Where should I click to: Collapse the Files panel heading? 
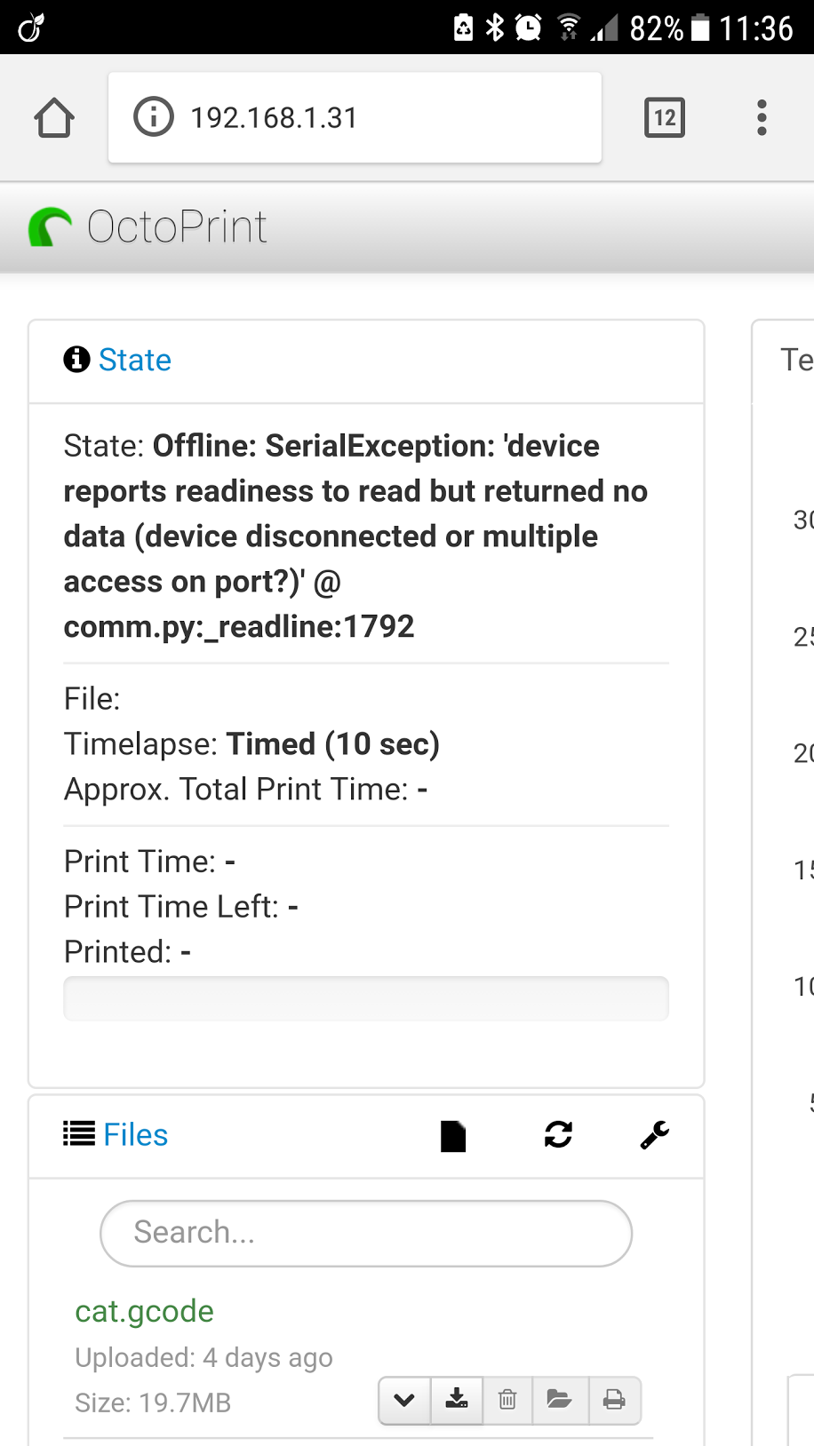(x=135, y=1134)
